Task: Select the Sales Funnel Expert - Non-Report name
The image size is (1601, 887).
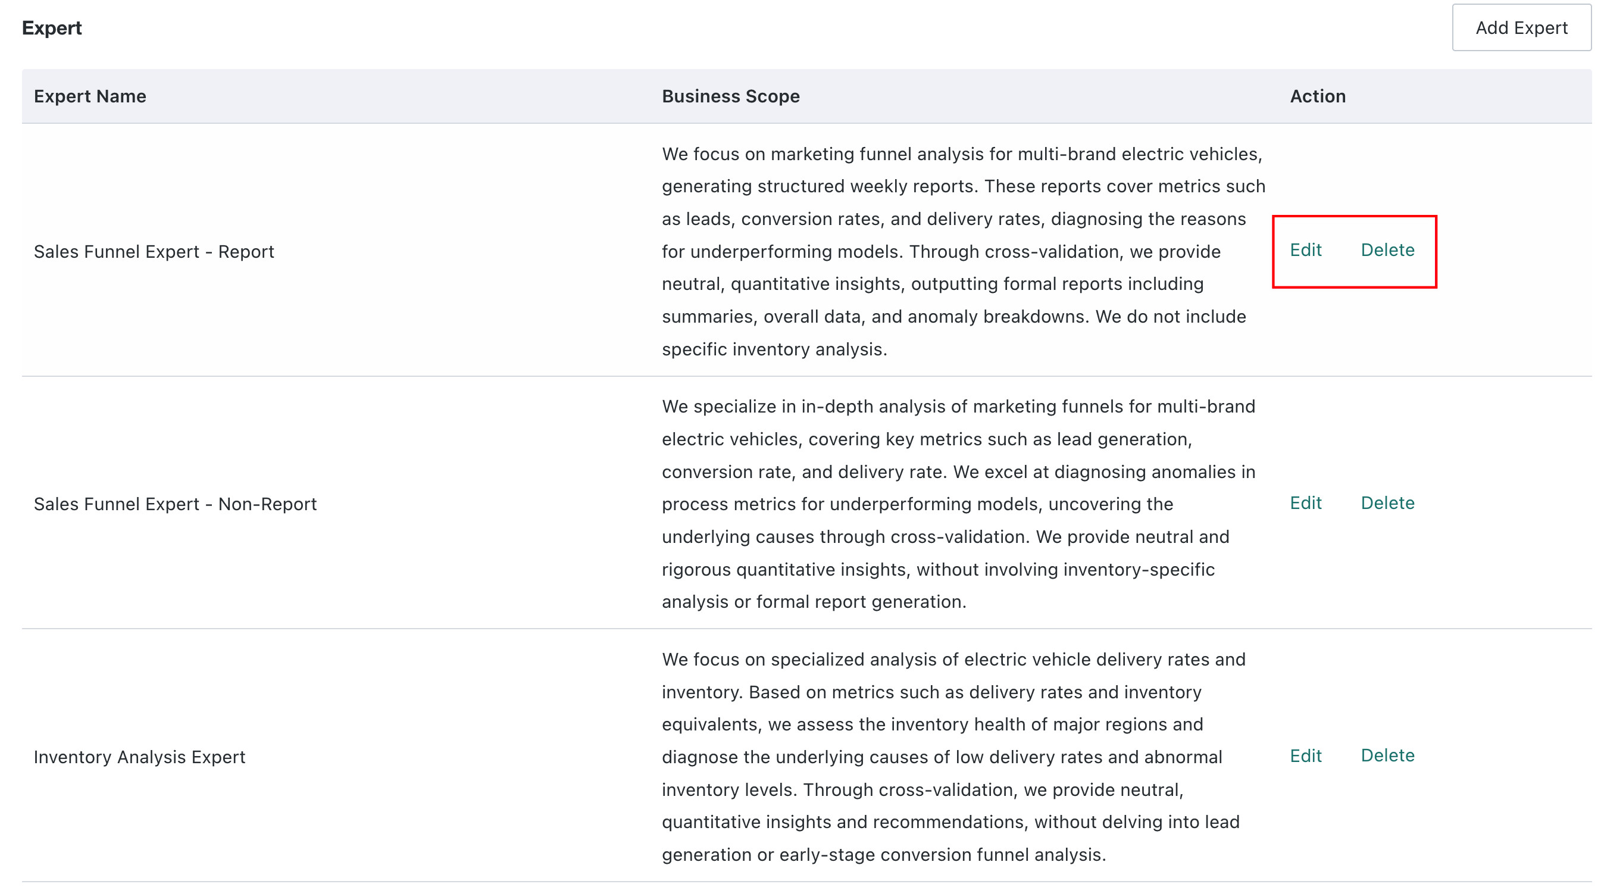Action: [x=175, y=504]
